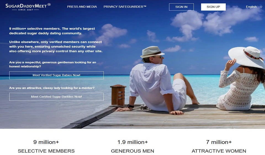Viewport: 265px width, 155px height.
Task: Open the Privacy Safeguarder menu item
Action: [125, 7]
